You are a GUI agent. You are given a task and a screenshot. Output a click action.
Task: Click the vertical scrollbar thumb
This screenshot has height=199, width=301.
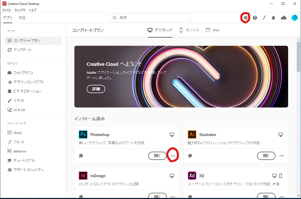[298, 57]
